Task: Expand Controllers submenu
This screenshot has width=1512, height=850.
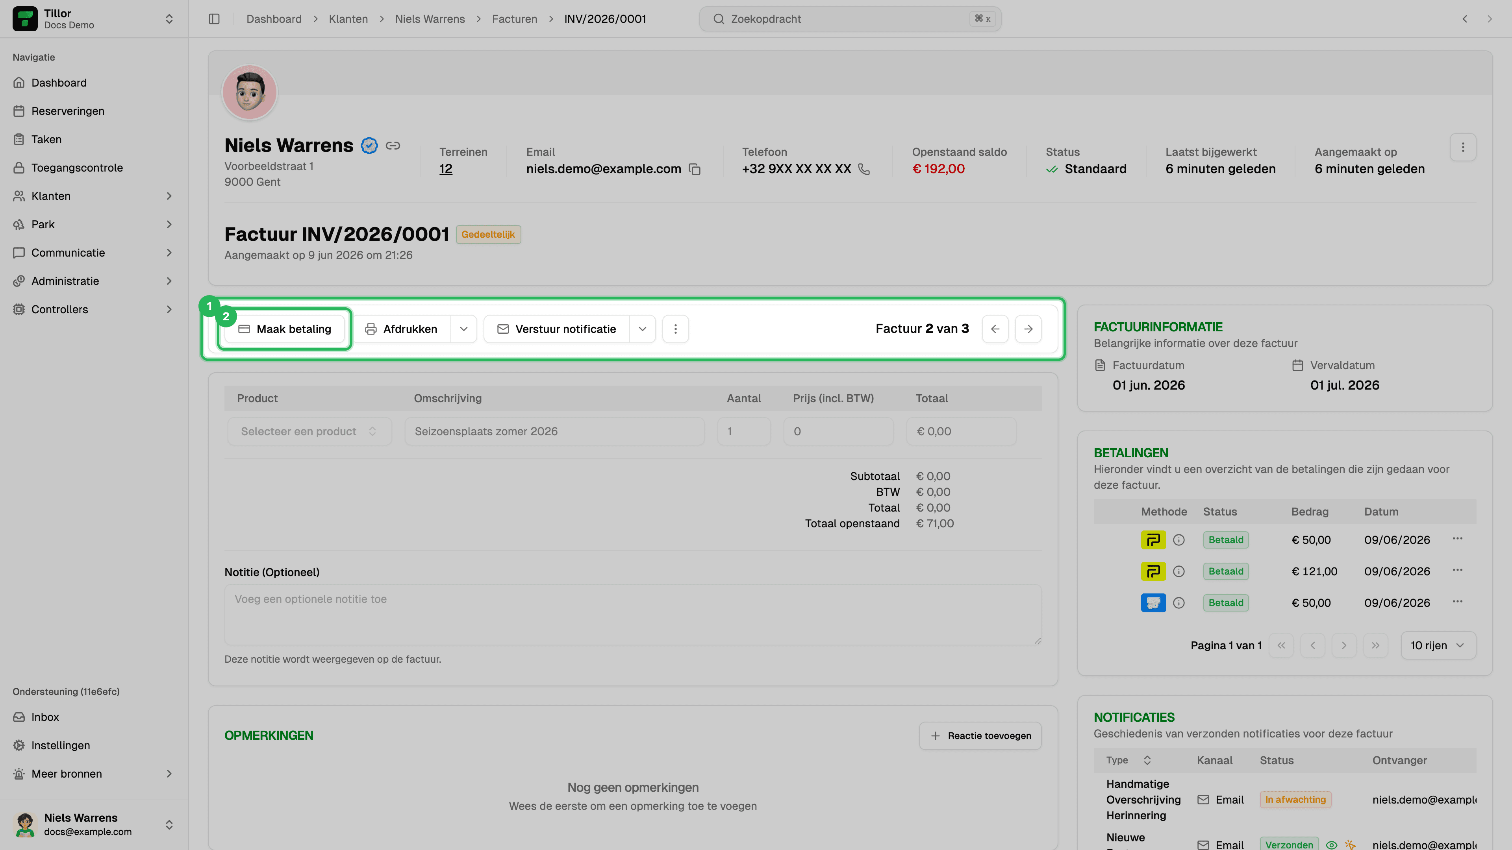Action: click(94, 310)
